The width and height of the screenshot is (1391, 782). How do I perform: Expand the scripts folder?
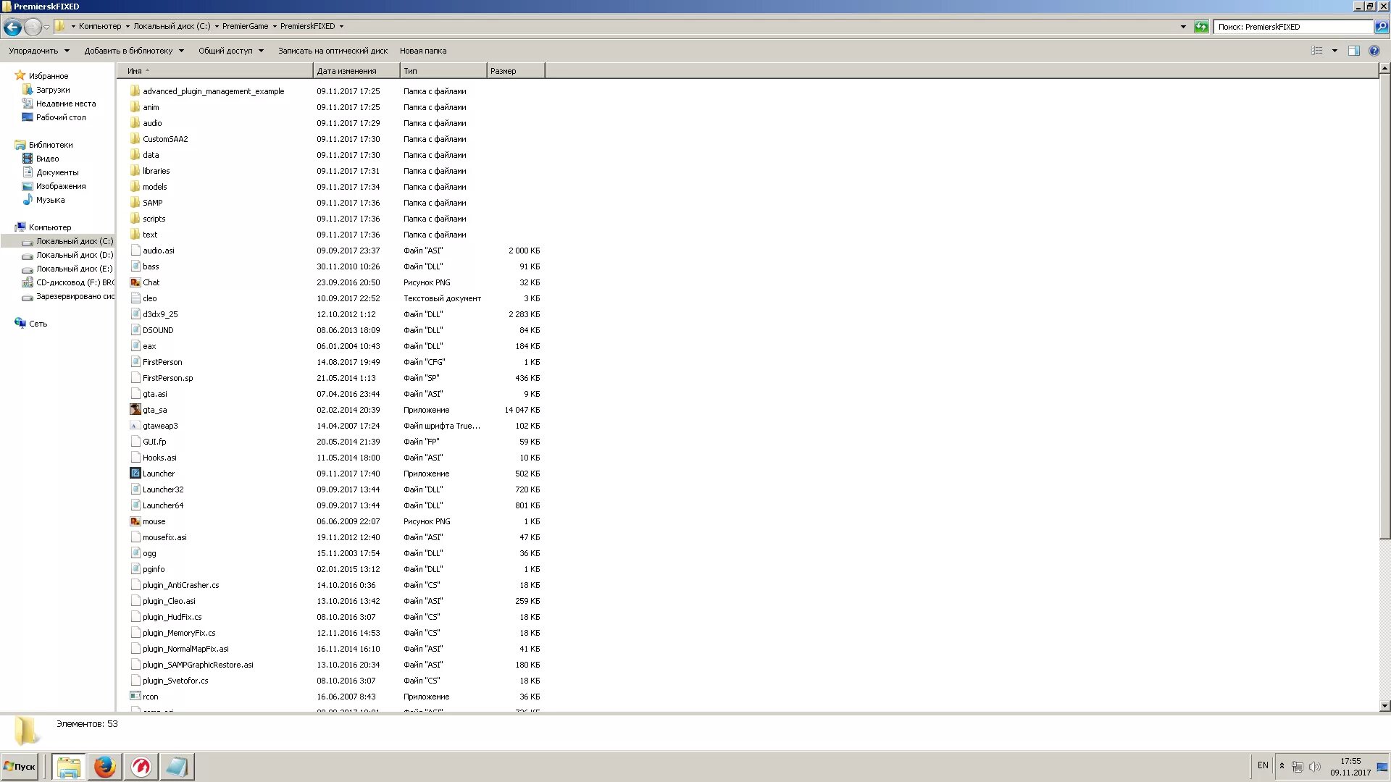coord(154,218)
